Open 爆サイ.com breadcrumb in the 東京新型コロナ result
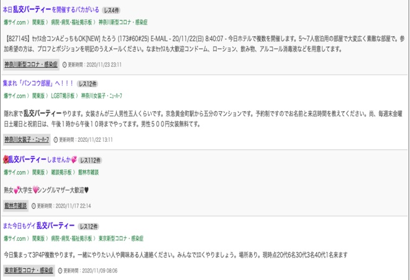Image resolution: width=410 pixels, height=280 pixels. tap(15, 238)
